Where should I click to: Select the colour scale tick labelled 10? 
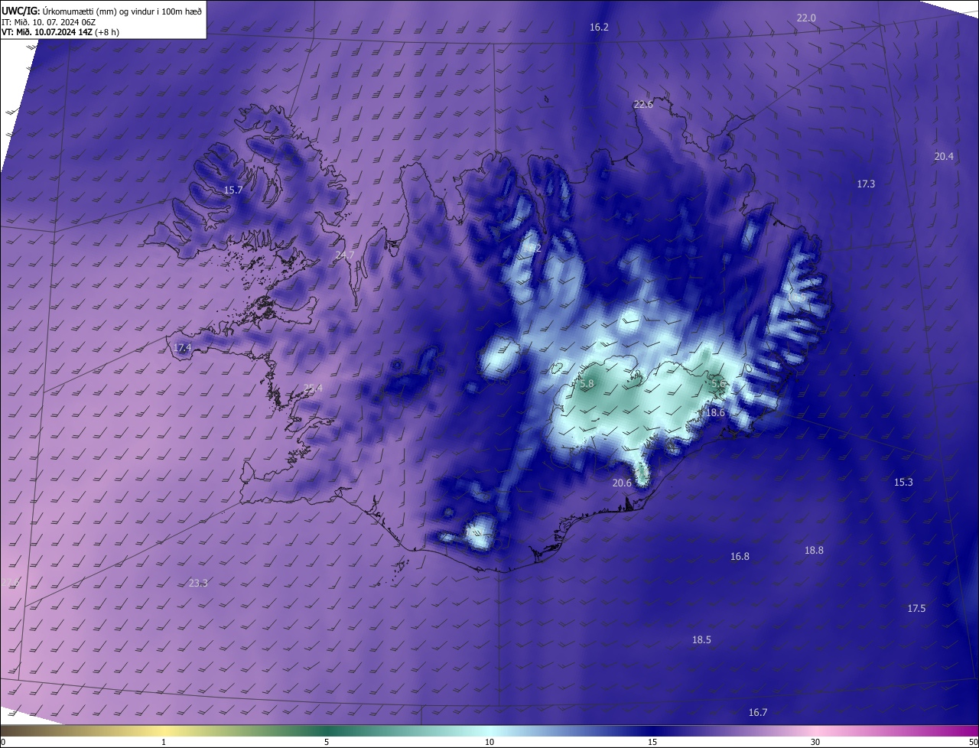click(489, 742)
